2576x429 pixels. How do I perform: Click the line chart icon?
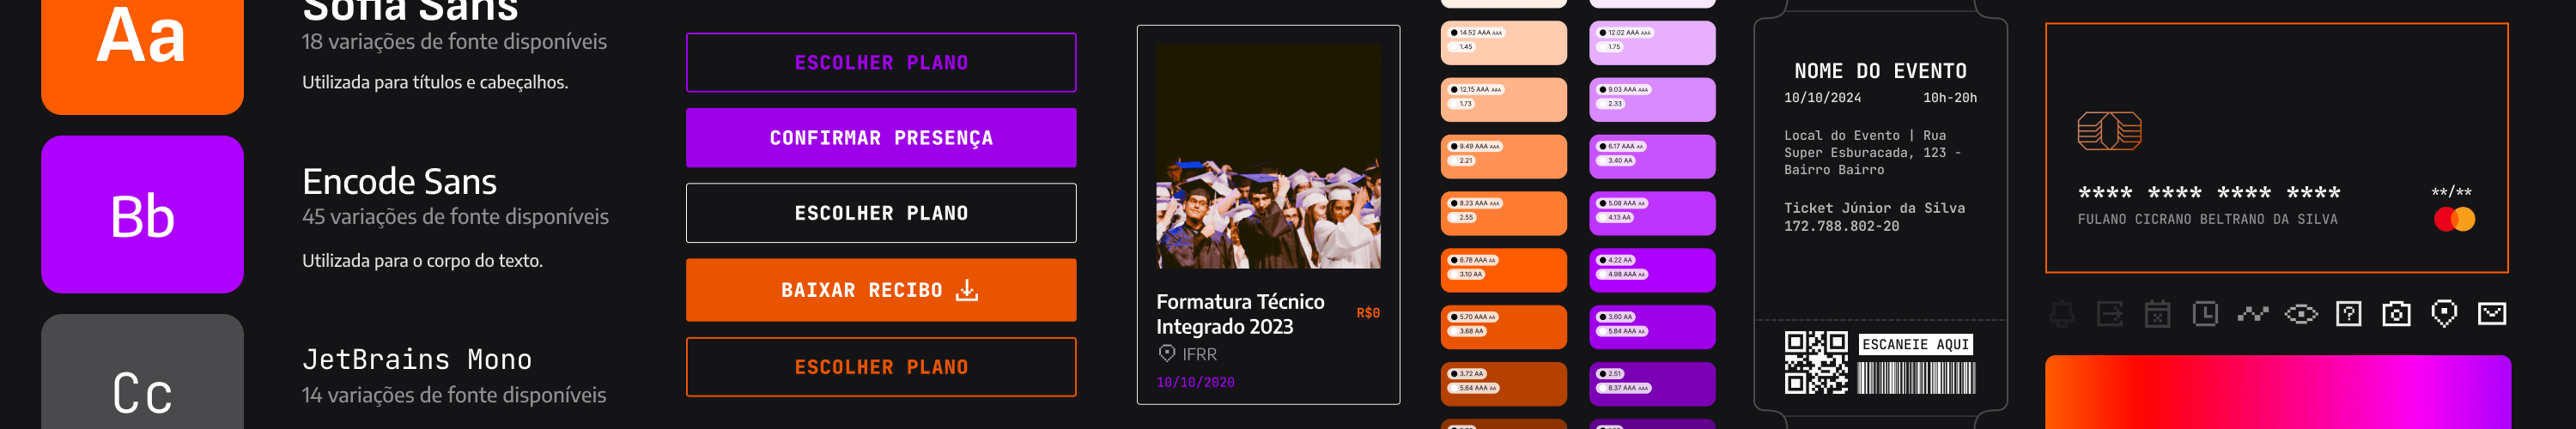point(2252,314)
